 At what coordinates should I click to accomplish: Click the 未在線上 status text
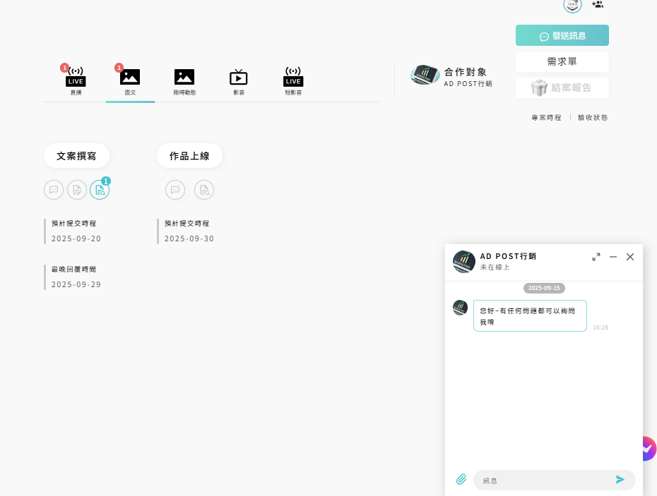tap(495, 267)
